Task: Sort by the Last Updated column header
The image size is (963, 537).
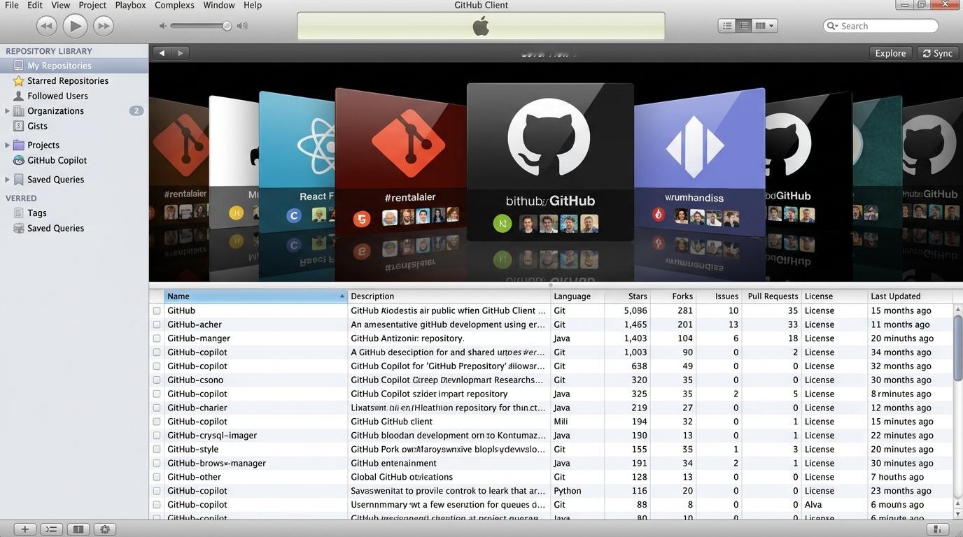Action: click(x=910, y=296)
